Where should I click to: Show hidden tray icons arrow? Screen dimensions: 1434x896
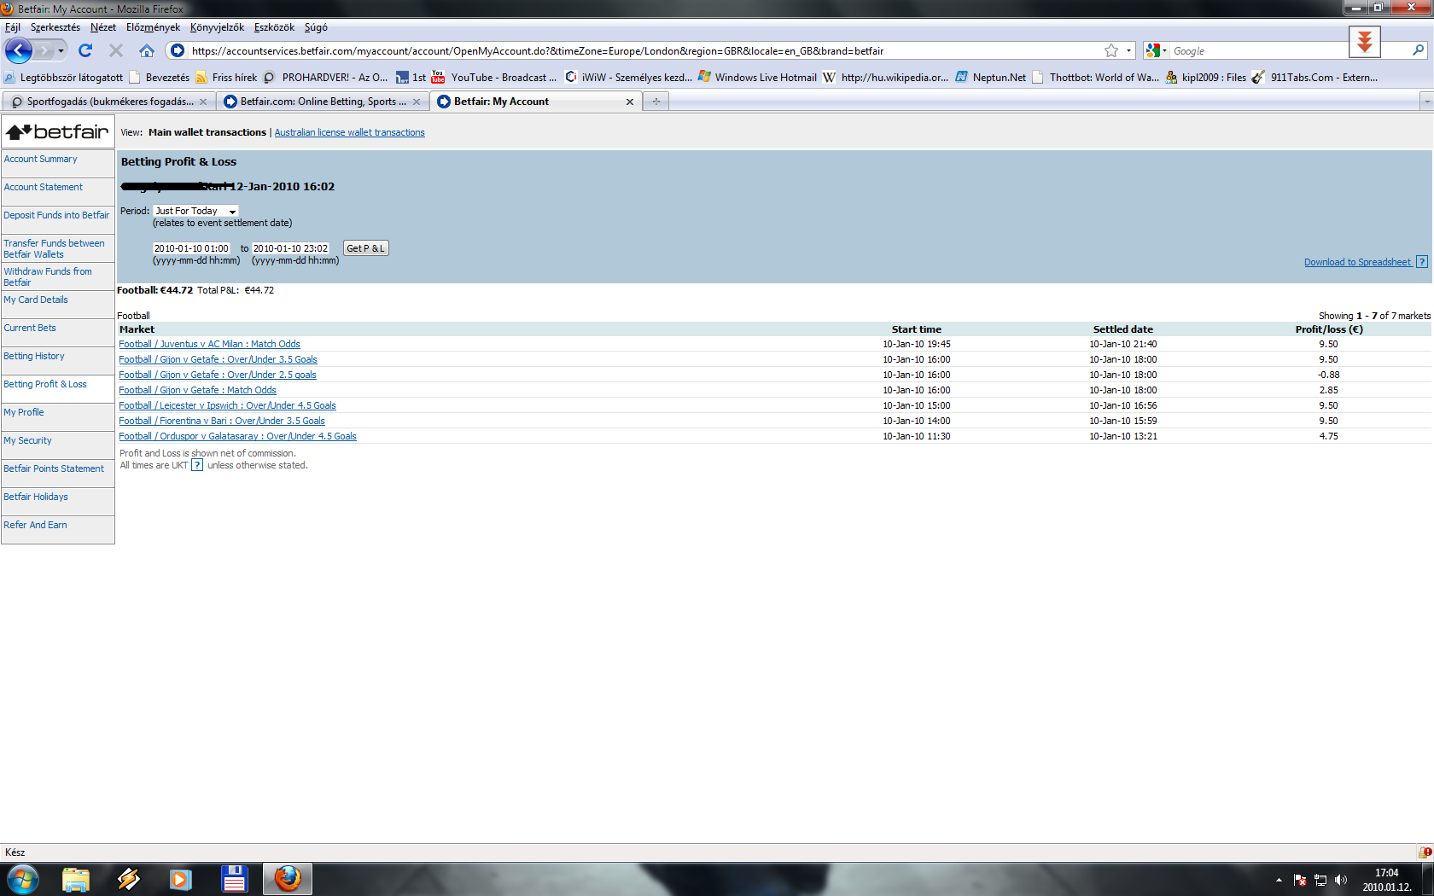(x=1279, y=880)
